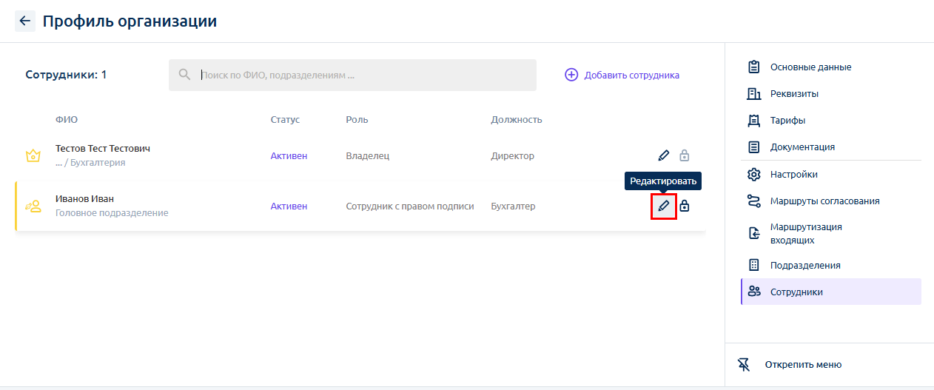Click the Добавить сотрудника link
Image resolution: width=934 pixels, height=390 pixels.
point(631,75)
